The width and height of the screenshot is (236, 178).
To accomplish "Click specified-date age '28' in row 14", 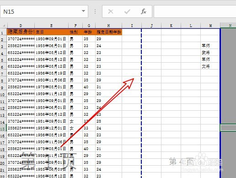I will 108,121.
